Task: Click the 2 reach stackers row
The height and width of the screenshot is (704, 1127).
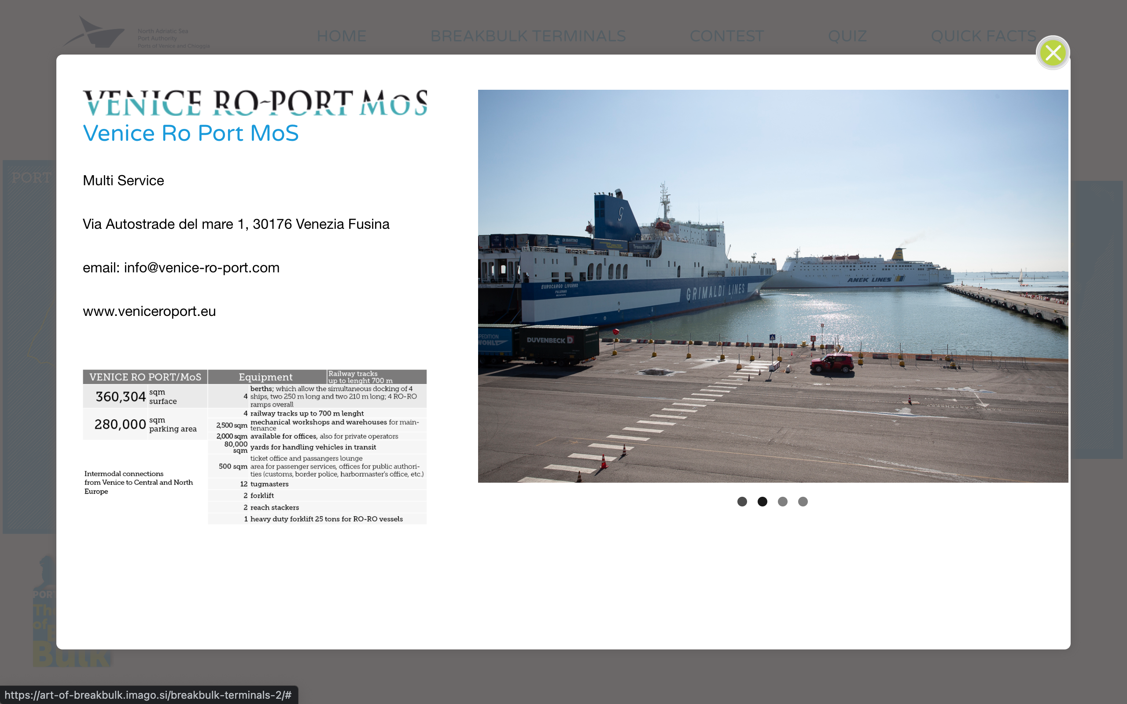Action: tap(317, 507)
